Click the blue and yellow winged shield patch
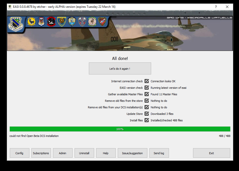239x171 pixels. pyautogui.click(x=72, y=22)
